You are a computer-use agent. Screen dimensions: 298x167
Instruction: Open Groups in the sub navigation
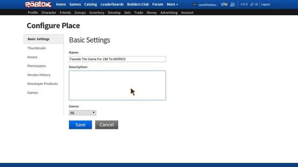[x=80, y=13]
